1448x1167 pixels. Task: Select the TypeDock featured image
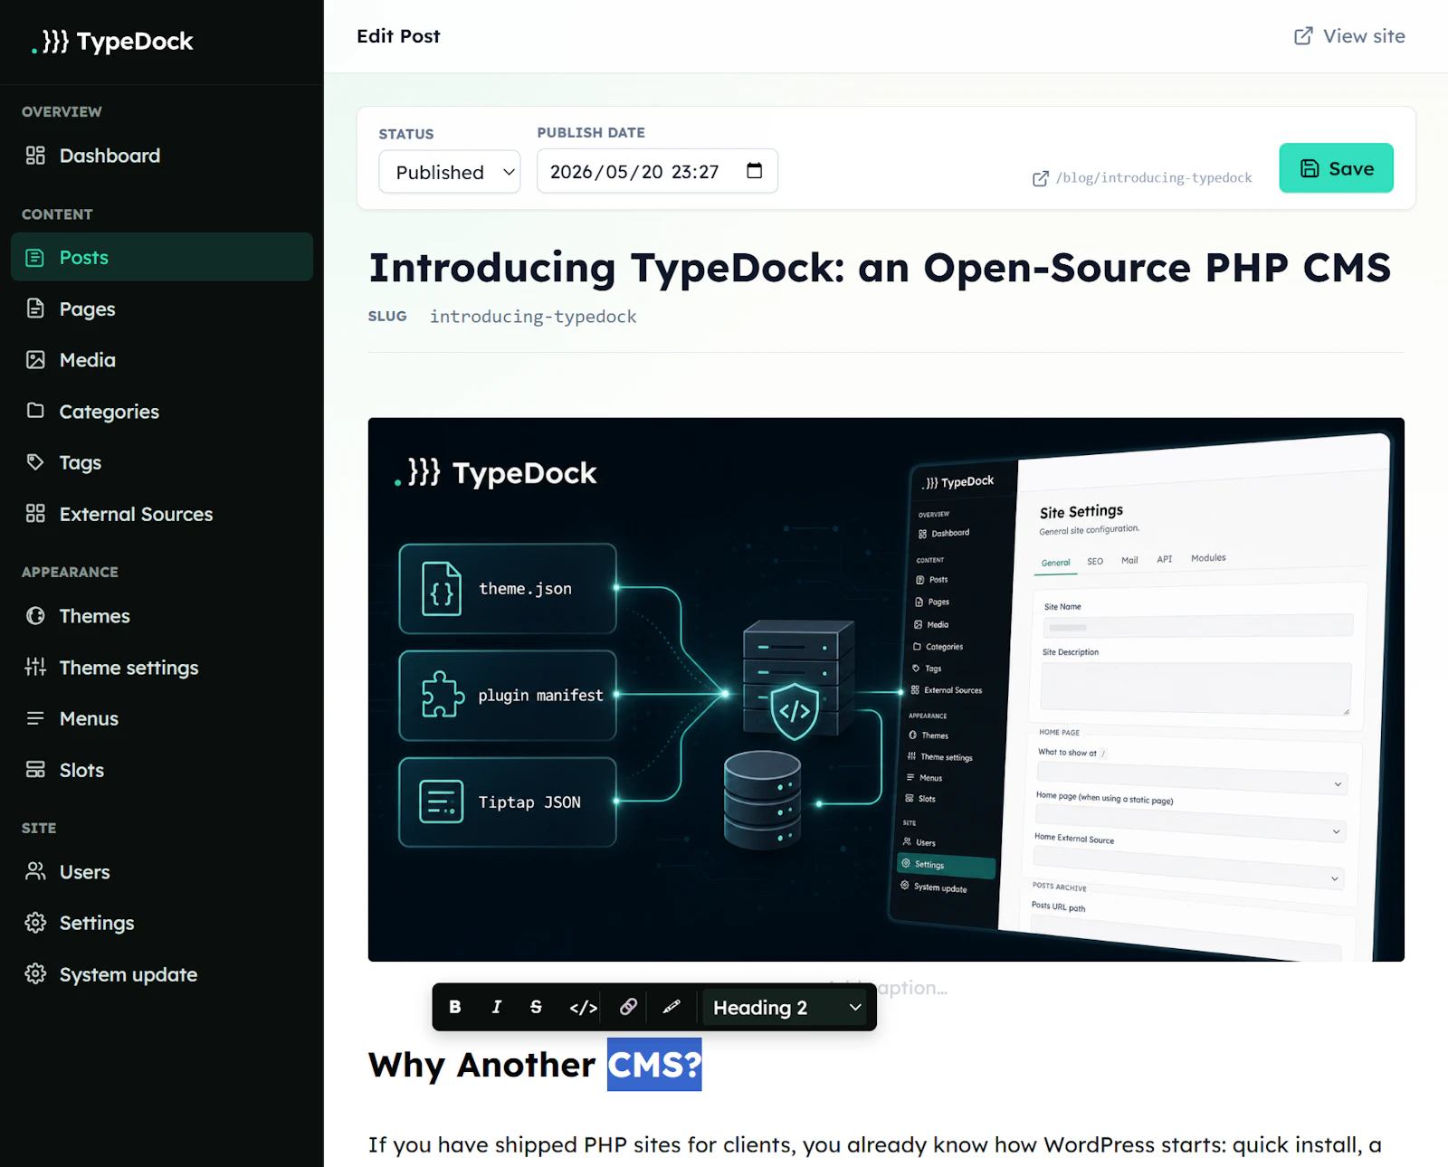886,689
